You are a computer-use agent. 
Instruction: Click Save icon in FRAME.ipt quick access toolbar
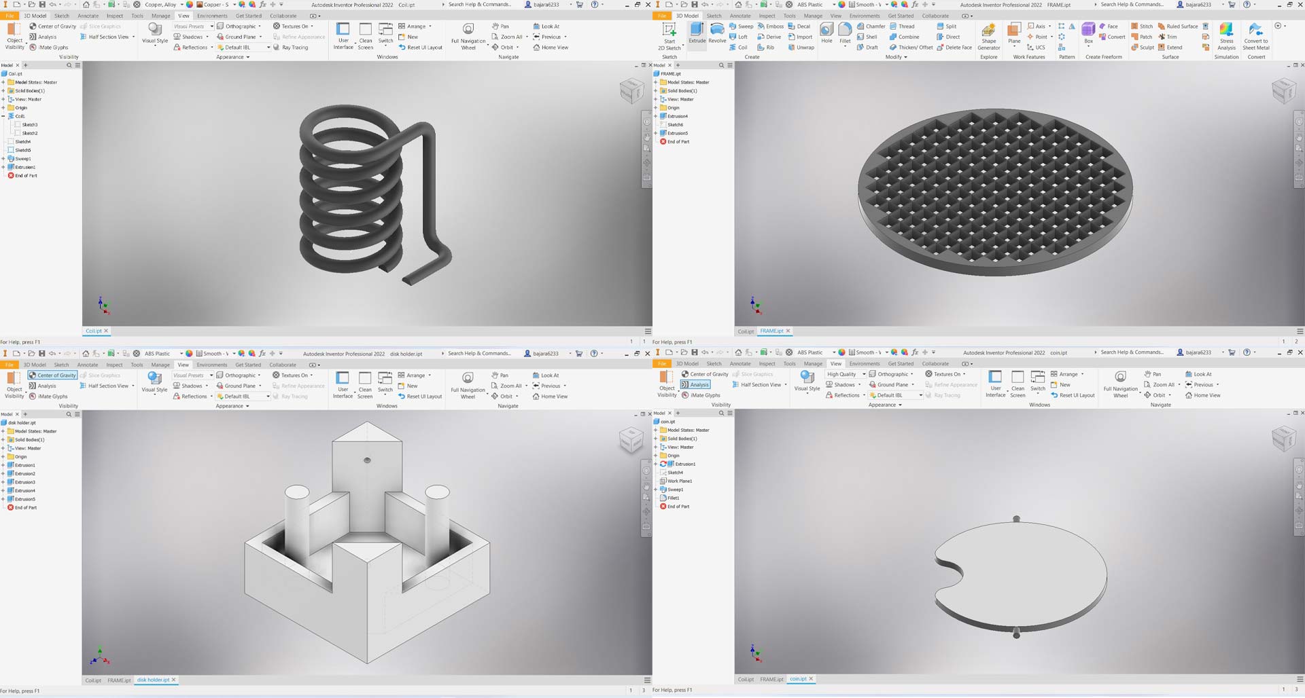pos(694,5)
